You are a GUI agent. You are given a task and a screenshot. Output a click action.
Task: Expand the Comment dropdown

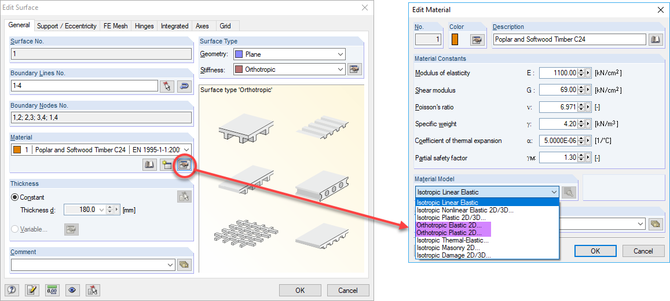tap(171, 265)
